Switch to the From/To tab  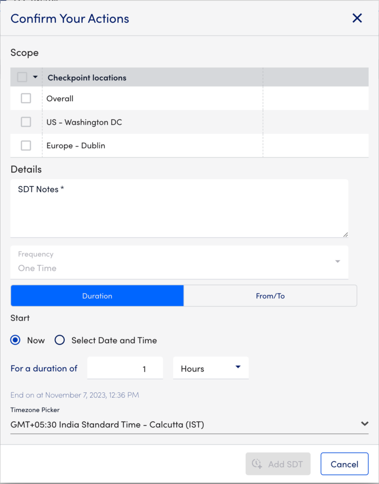click(x=270, y=296)
